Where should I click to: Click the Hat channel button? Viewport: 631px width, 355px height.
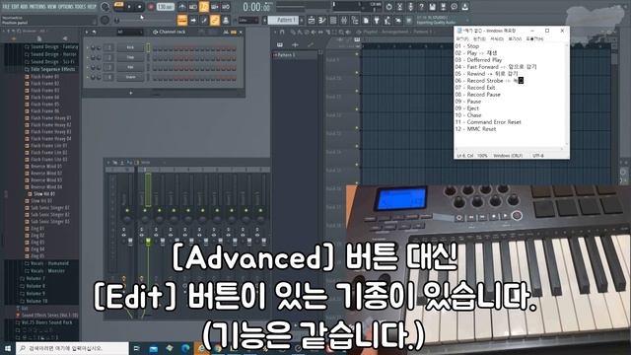(130, 67)
